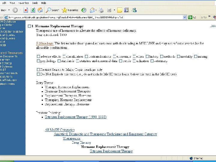The width and height of the screenshot is (216, 162).
Task: Check the history subheading
Action: tap(147, 56)
